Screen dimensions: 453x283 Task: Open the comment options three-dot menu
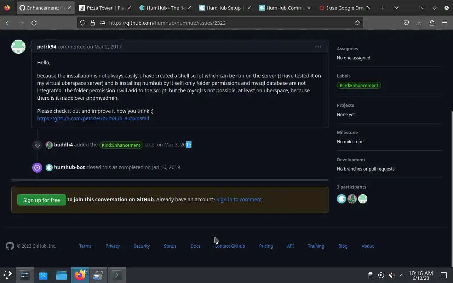point(318,47)
